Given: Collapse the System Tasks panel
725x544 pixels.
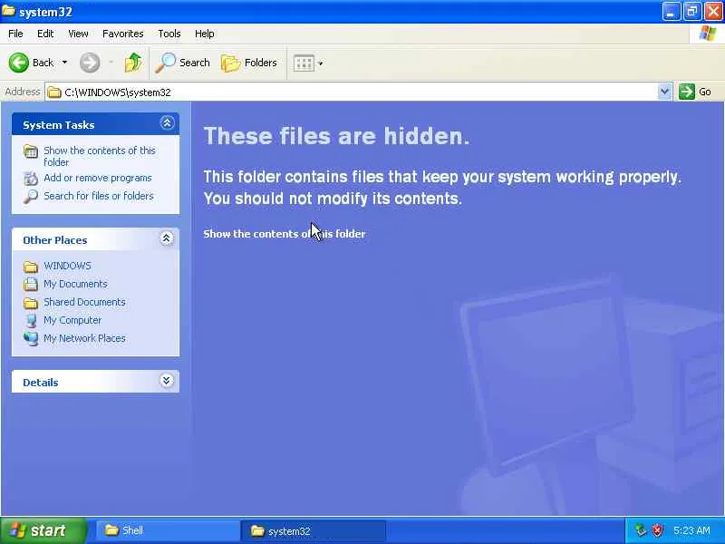Looking at the screenshot, I should (167, 123).
